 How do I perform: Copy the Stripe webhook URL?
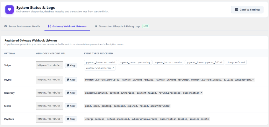point(71,65)
